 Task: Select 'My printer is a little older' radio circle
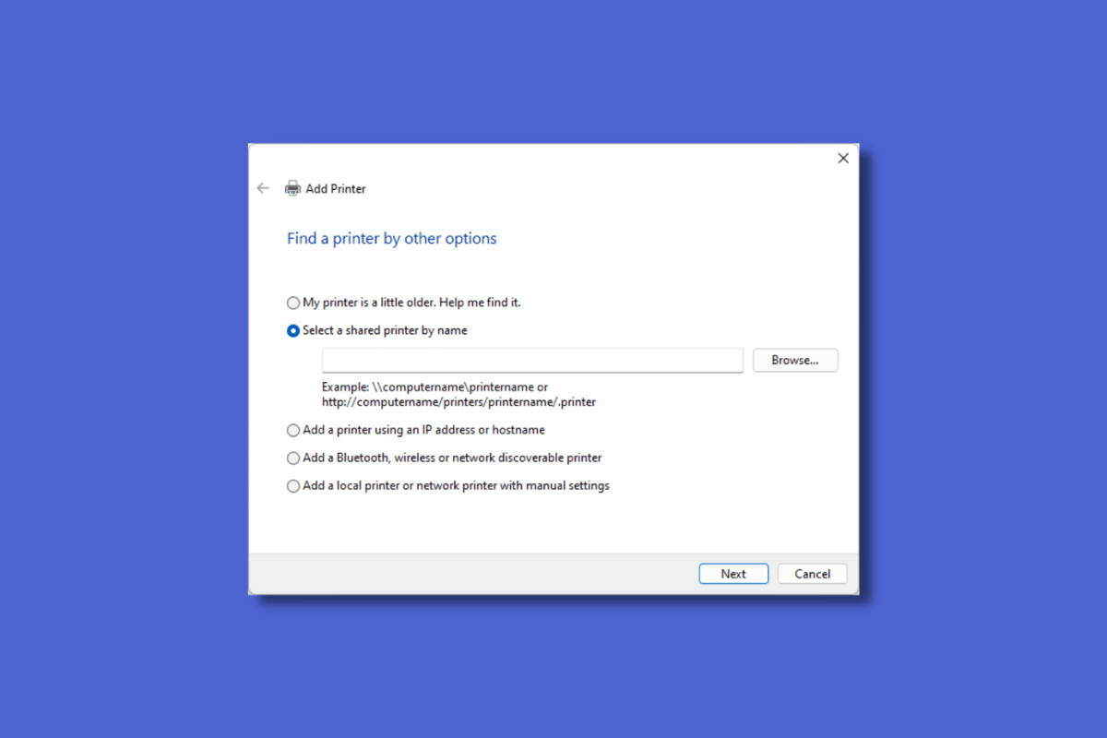click(293, 303)
